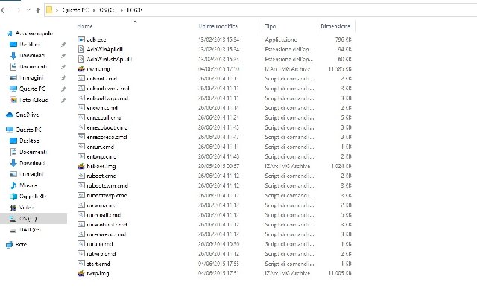The width and height of the screenshot is (477, 297).
Task: Select twrp.img archive icon
Action: coord(81,273)
